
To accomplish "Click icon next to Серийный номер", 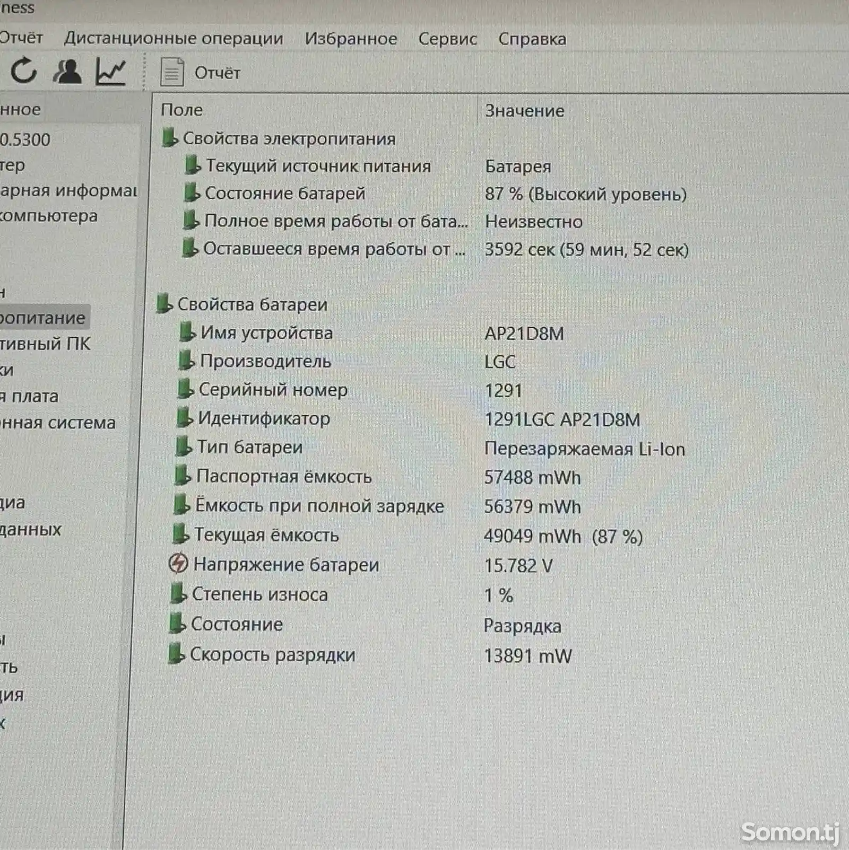I will [185, 389].
